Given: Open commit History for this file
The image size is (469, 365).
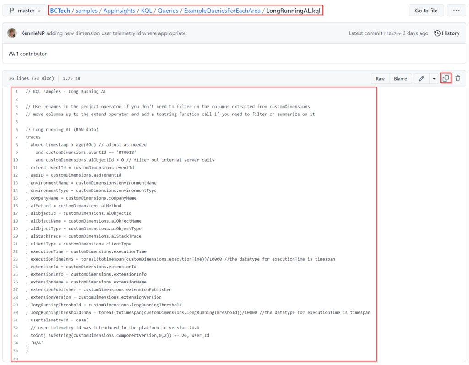Looking at the screenshot, I should [x=447, y=33].
